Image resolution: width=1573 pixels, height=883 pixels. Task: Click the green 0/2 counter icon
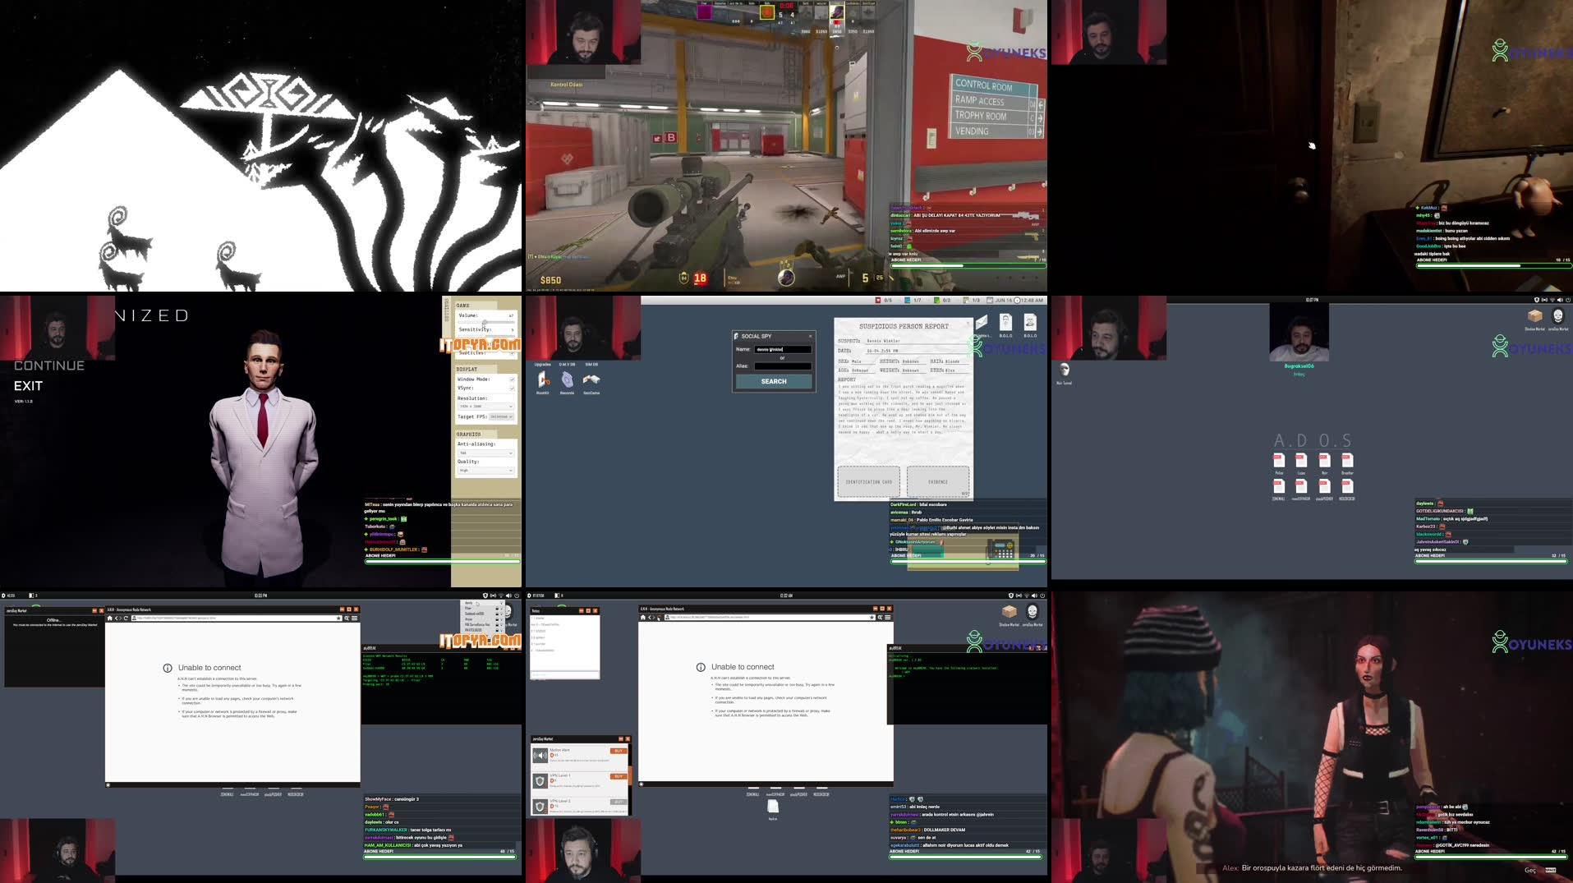pos(937,300)
